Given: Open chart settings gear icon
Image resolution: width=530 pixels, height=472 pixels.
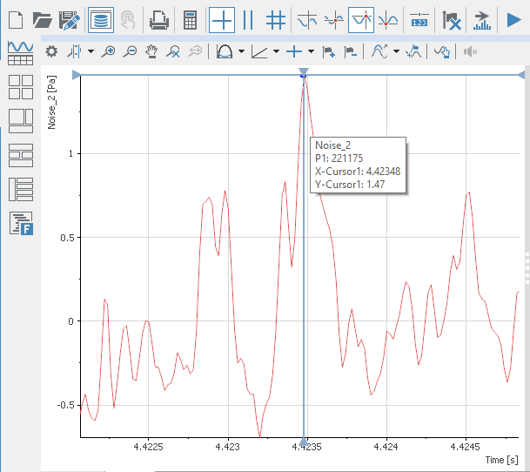Looking at the screenshot, I should pyautogui.click(x=51, y=51).
